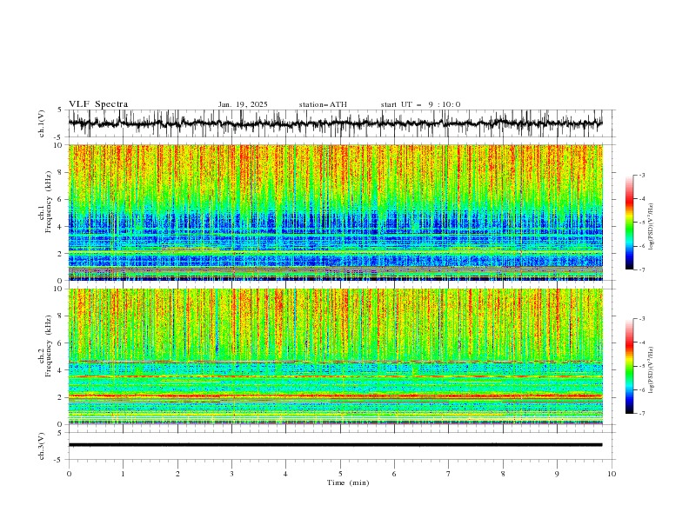Click the ch.2 PSD color scale bar

[629, 366]
